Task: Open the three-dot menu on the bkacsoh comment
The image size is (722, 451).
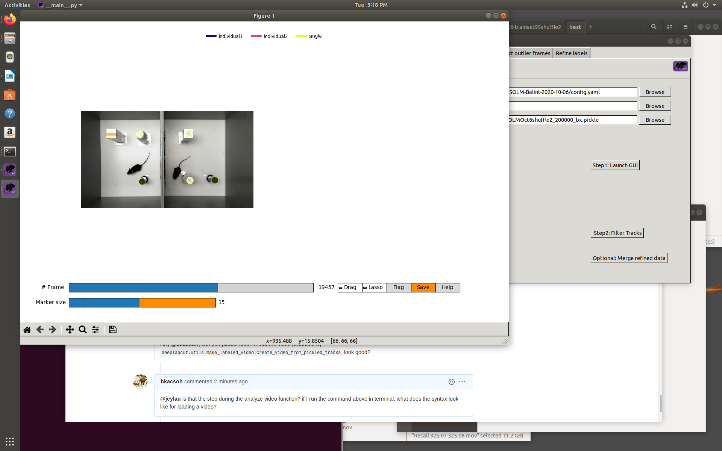Action: coord(462,382)
